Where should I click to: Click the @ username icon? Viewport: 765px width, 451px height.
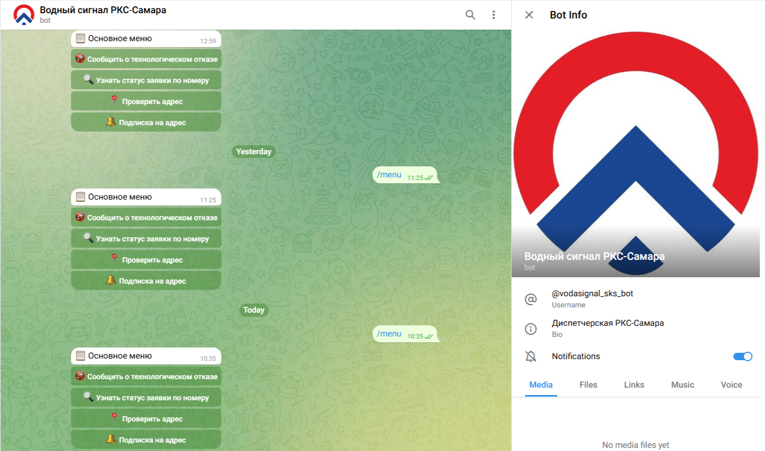[x=531, y=299]
